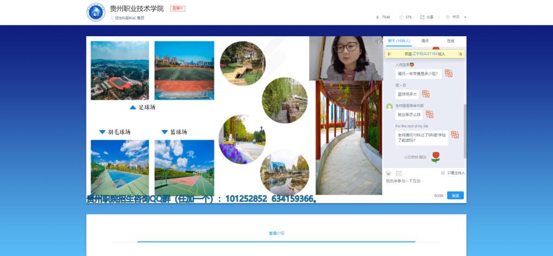Switch to the 提问 tab
Screen dimensions: 553x256
pos(424,41)
